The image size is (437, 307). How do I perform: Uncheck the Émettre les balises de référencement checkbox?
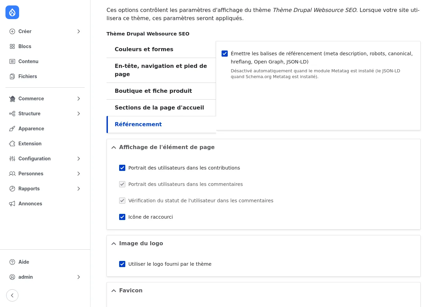pos(225,54)
